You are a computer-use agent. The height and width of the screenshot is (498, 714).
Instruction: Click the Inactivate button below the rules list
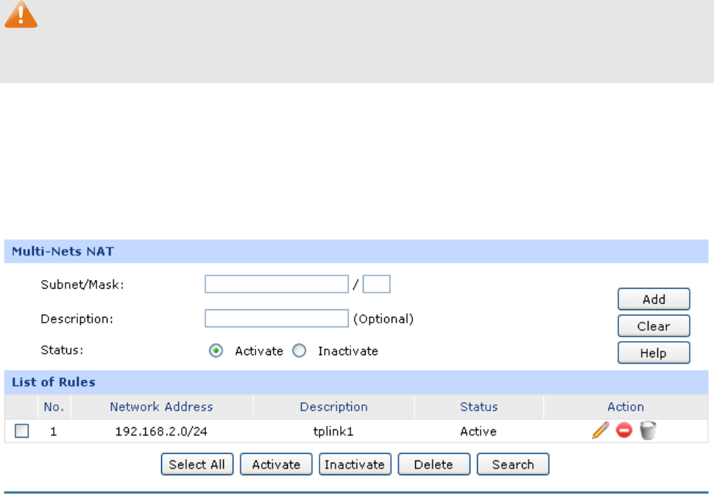[x=355, y=464]
